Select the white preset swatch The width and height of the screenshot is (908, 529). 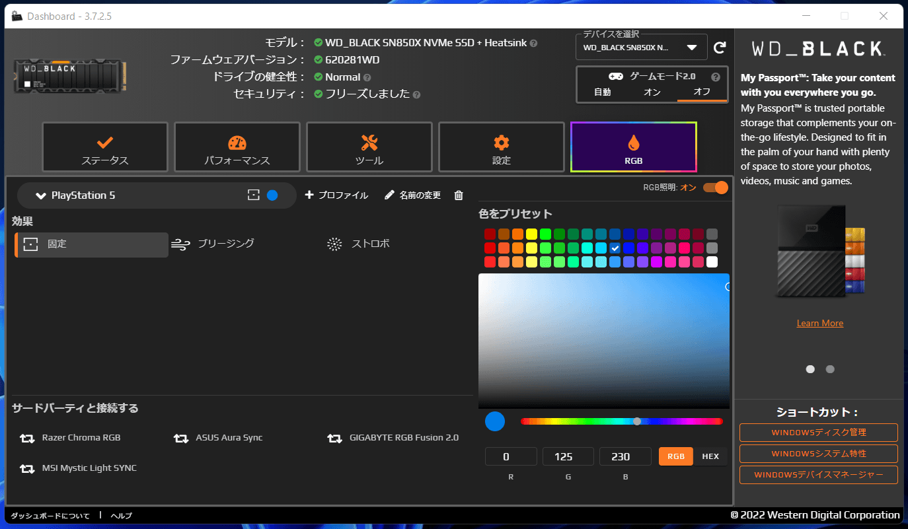coord(712,262)
